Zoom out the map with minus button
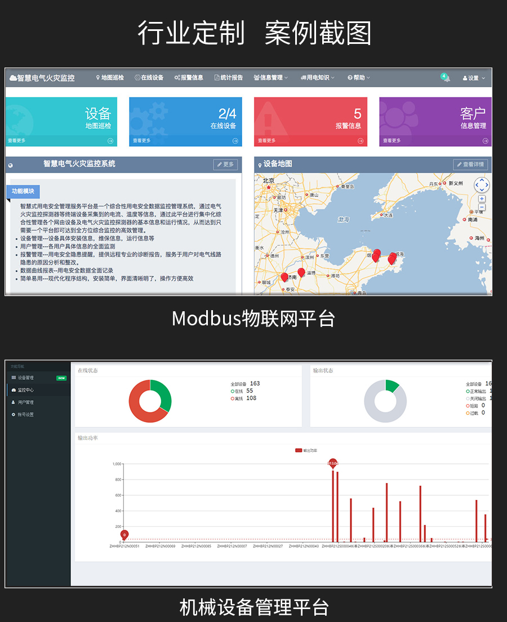The height and width of the screenshot is (622, 507). click(482, 207)
